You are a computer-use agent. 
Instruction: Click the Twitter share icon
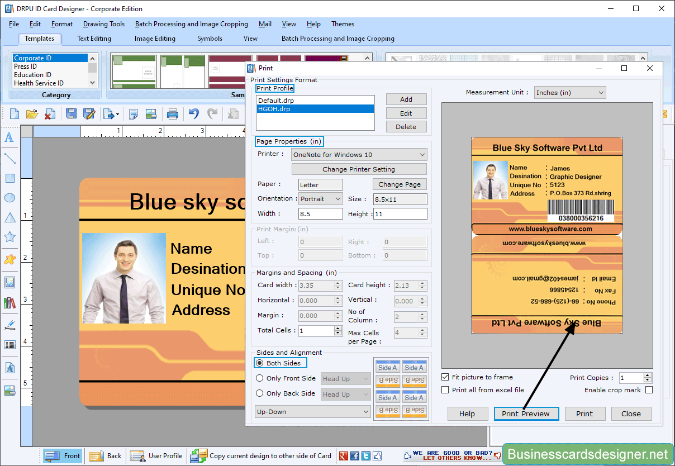366,456
